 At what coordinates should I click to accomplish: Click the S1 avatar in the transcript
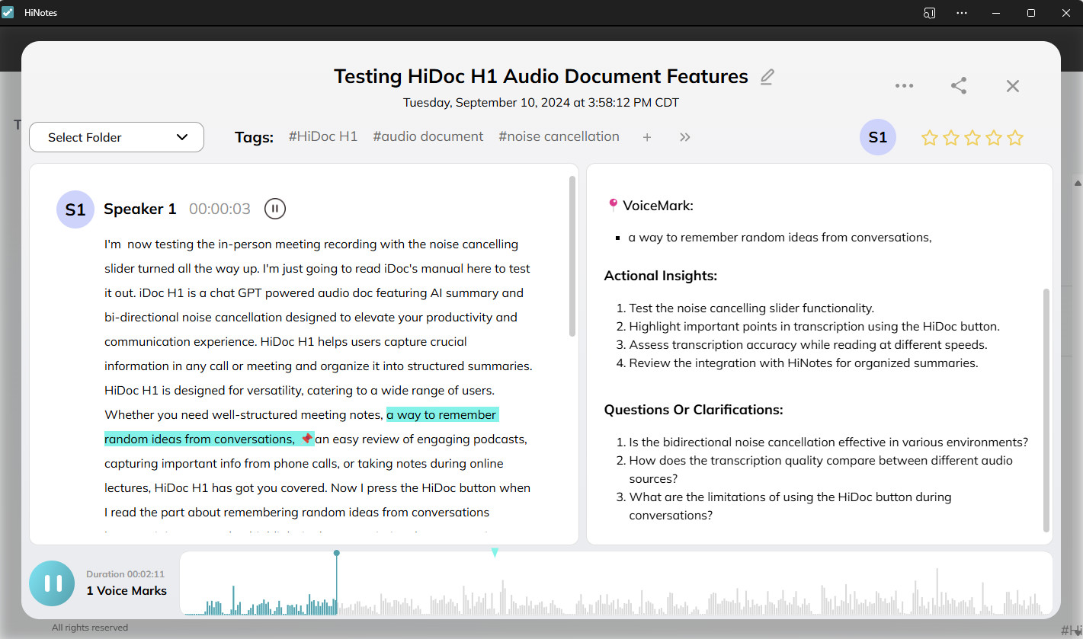(75, 209)
